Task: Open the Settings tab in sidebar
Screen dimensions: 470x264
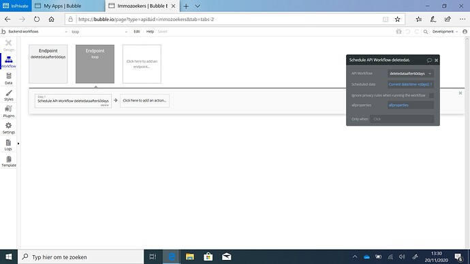Action: pyautogui.click(x=9, y=128)
